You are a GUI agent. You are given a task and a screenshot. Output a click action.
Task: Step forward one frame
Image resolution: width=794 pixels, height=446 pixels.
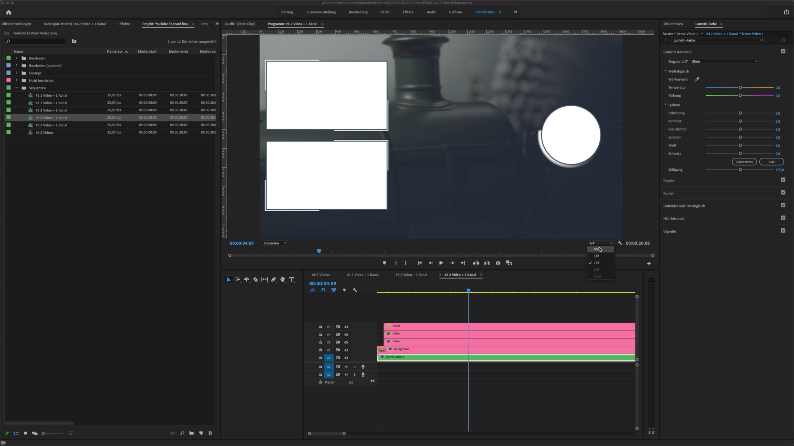(x=452, y=263)
